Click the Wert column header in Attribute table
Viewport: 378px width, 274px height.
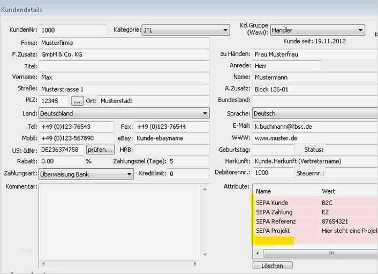click(x=349, y=192)
